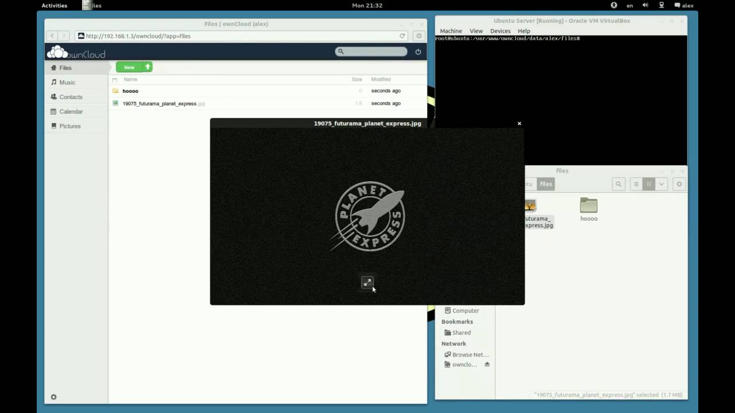
Task: Go back in the web browser
Action: [x=52, y=36]
